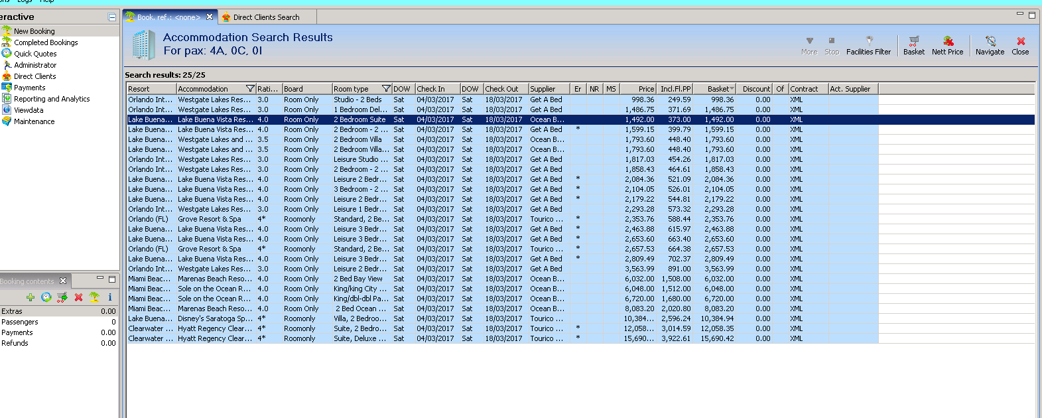1042x418 pixels.
Task: Select Hyatt Regency row priced 15,690.42
Action: (503, 338)
